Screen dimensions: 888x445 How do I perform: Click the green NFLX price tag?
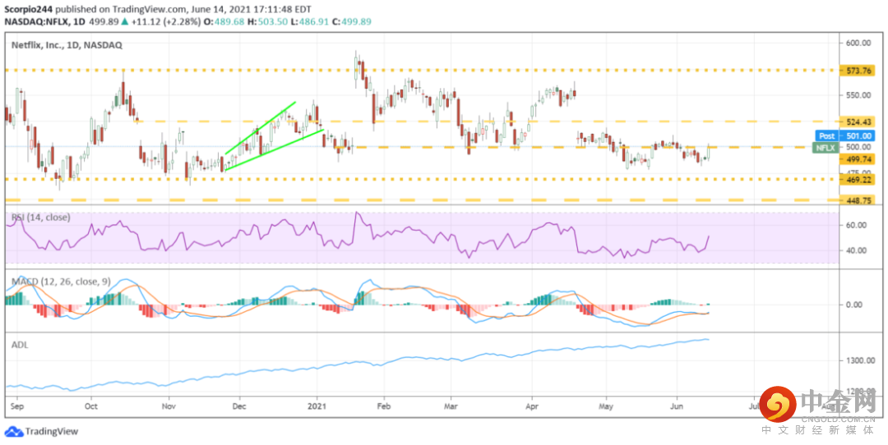(x=827, y=148)
